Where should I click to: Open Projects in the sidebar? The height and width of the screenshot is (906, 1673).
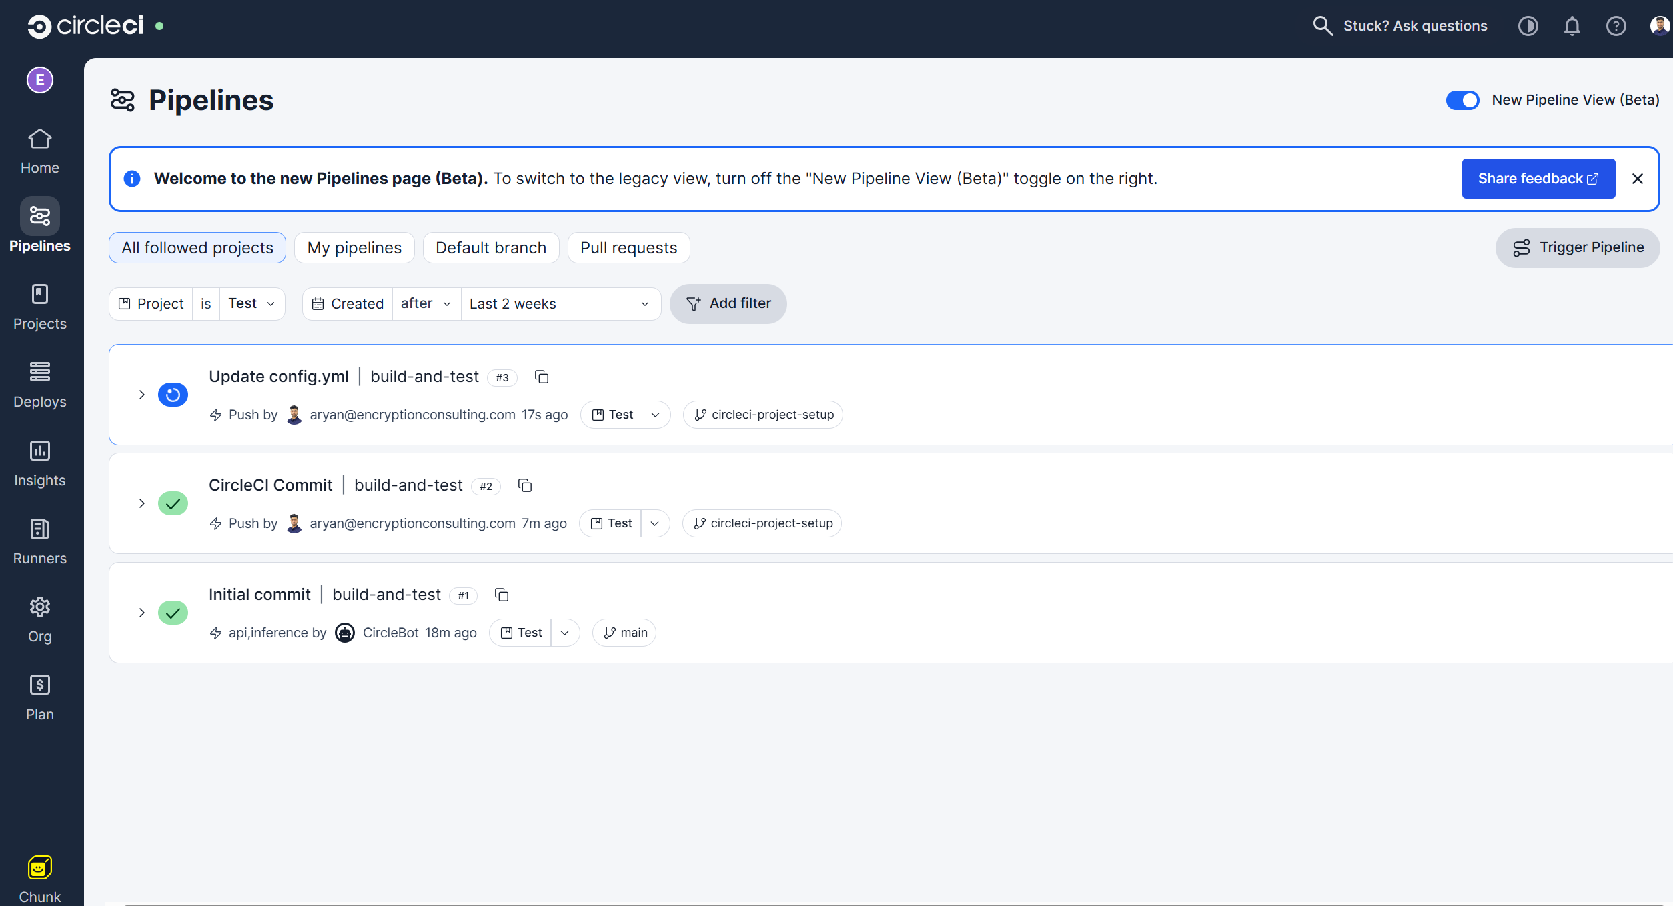point(40,307)
